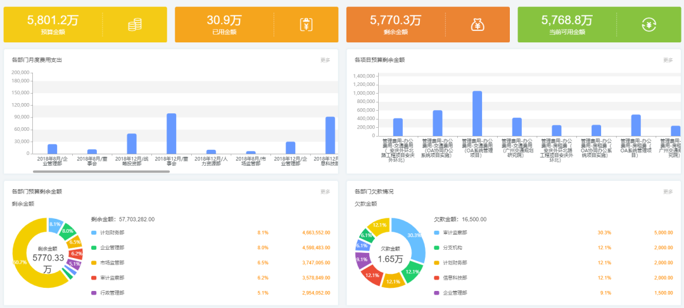Click the money bag icon on 剩余金额 card

click(478, 25)
